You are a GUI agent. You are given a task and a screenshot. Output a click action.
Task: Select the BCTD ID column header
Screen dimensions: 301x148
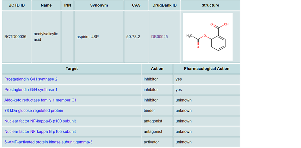tap(17, 5)
